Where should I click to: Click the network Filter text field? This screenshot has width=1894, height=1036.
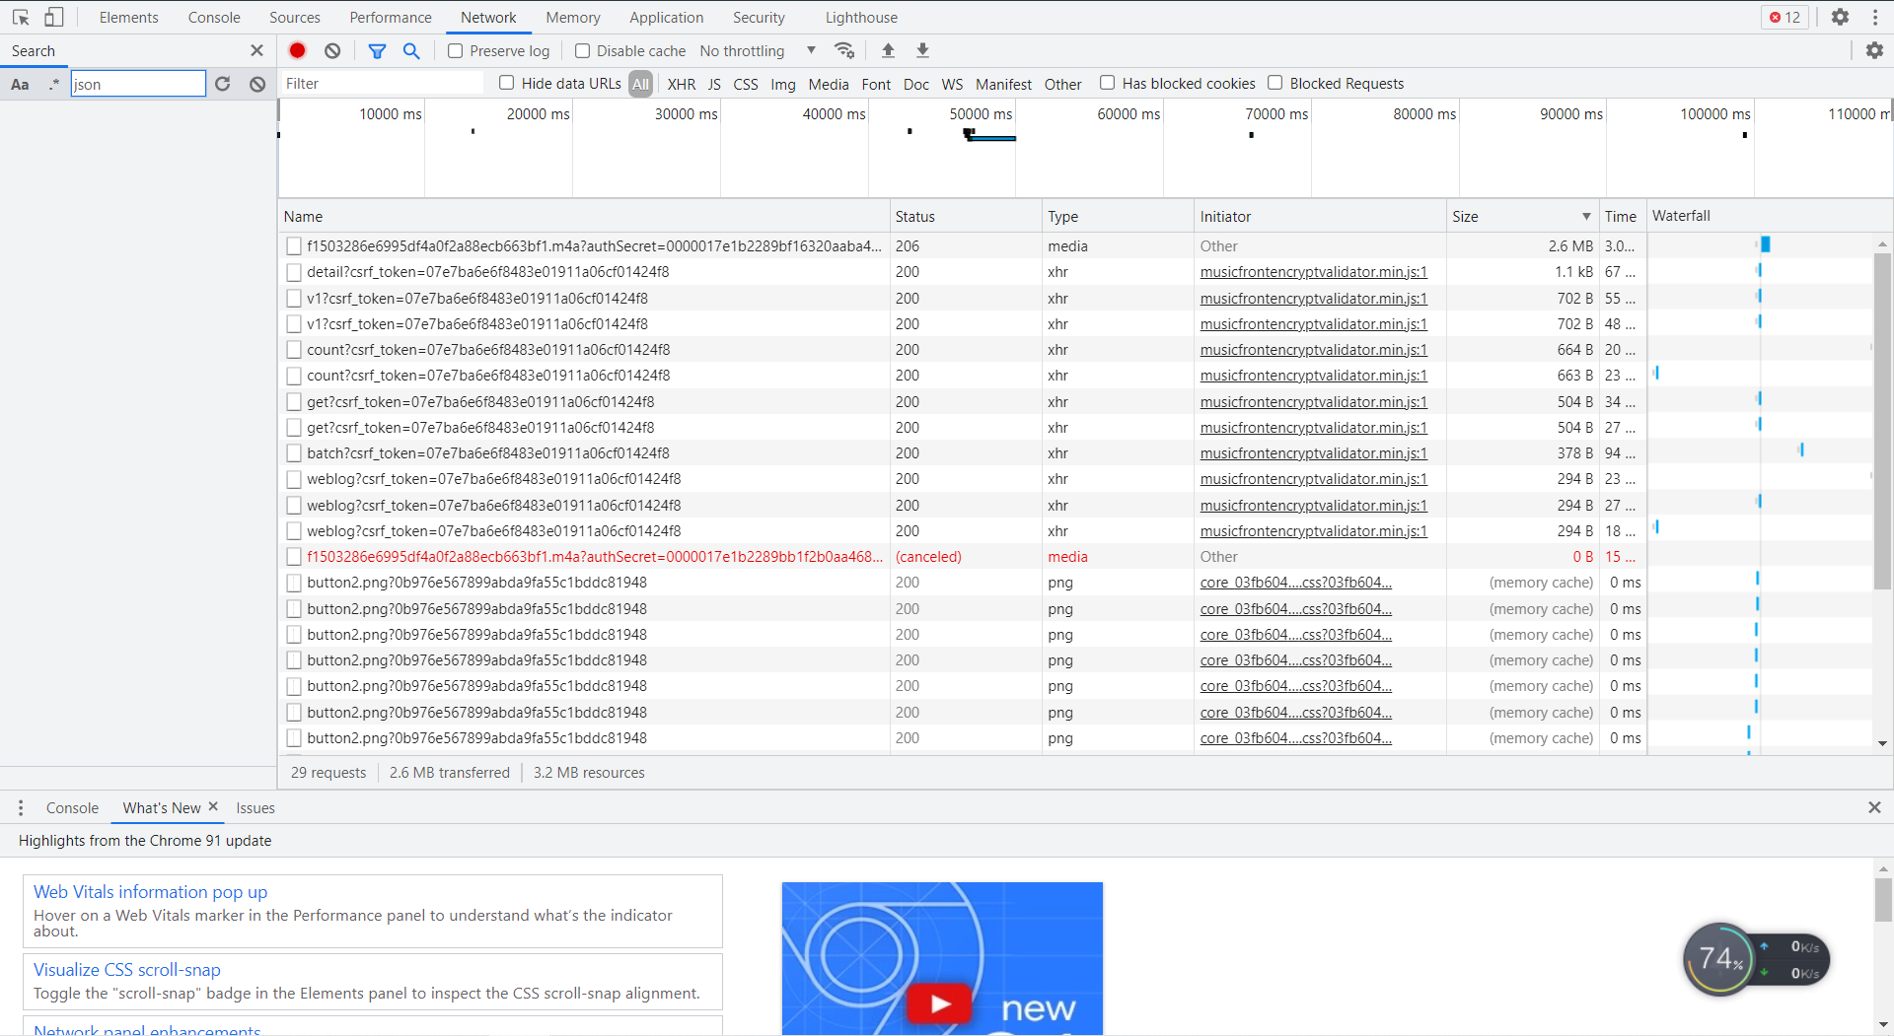(383, 84)
